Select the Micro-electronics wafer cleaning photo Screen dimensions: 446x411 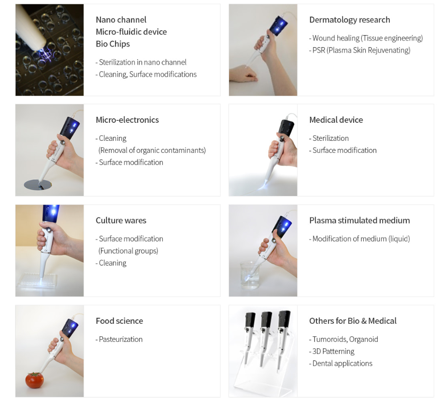click(x=50, y=150)
